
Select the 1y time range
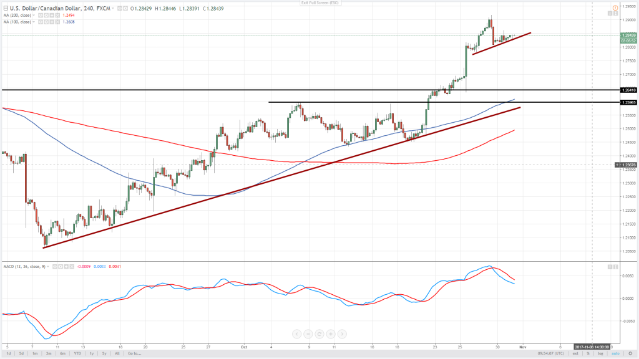(92, 353)
